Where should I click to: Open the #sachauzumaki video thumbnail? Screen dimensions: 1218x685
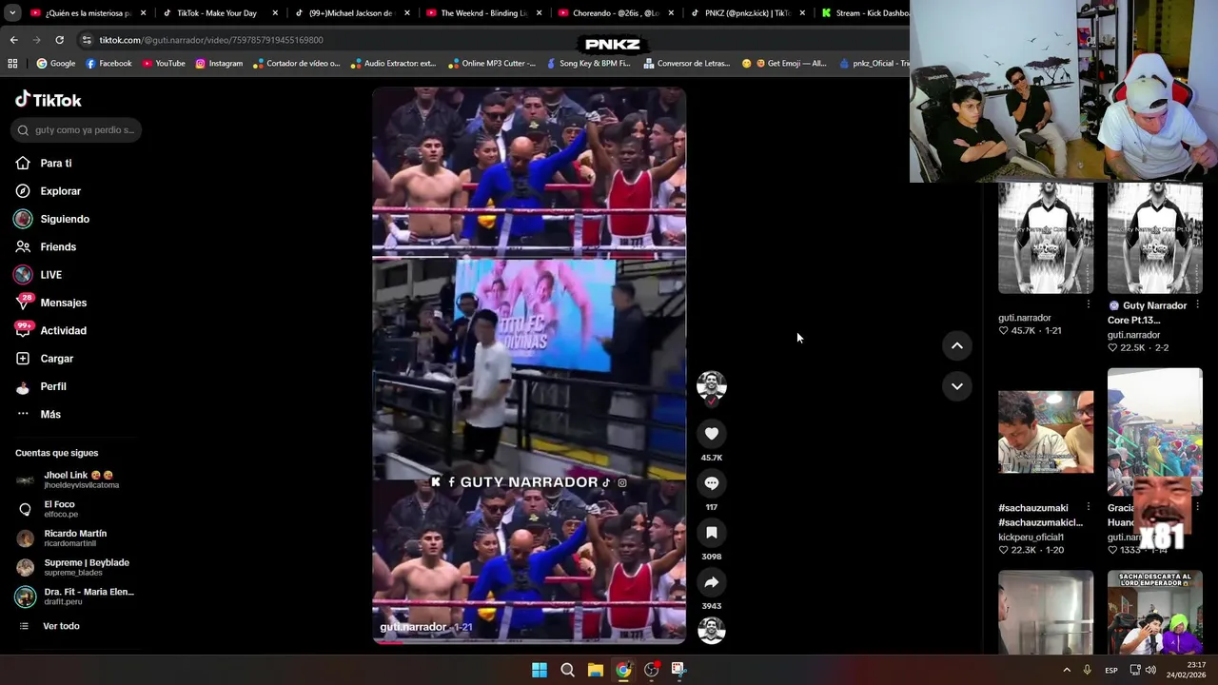click(x=1046, y=432)
